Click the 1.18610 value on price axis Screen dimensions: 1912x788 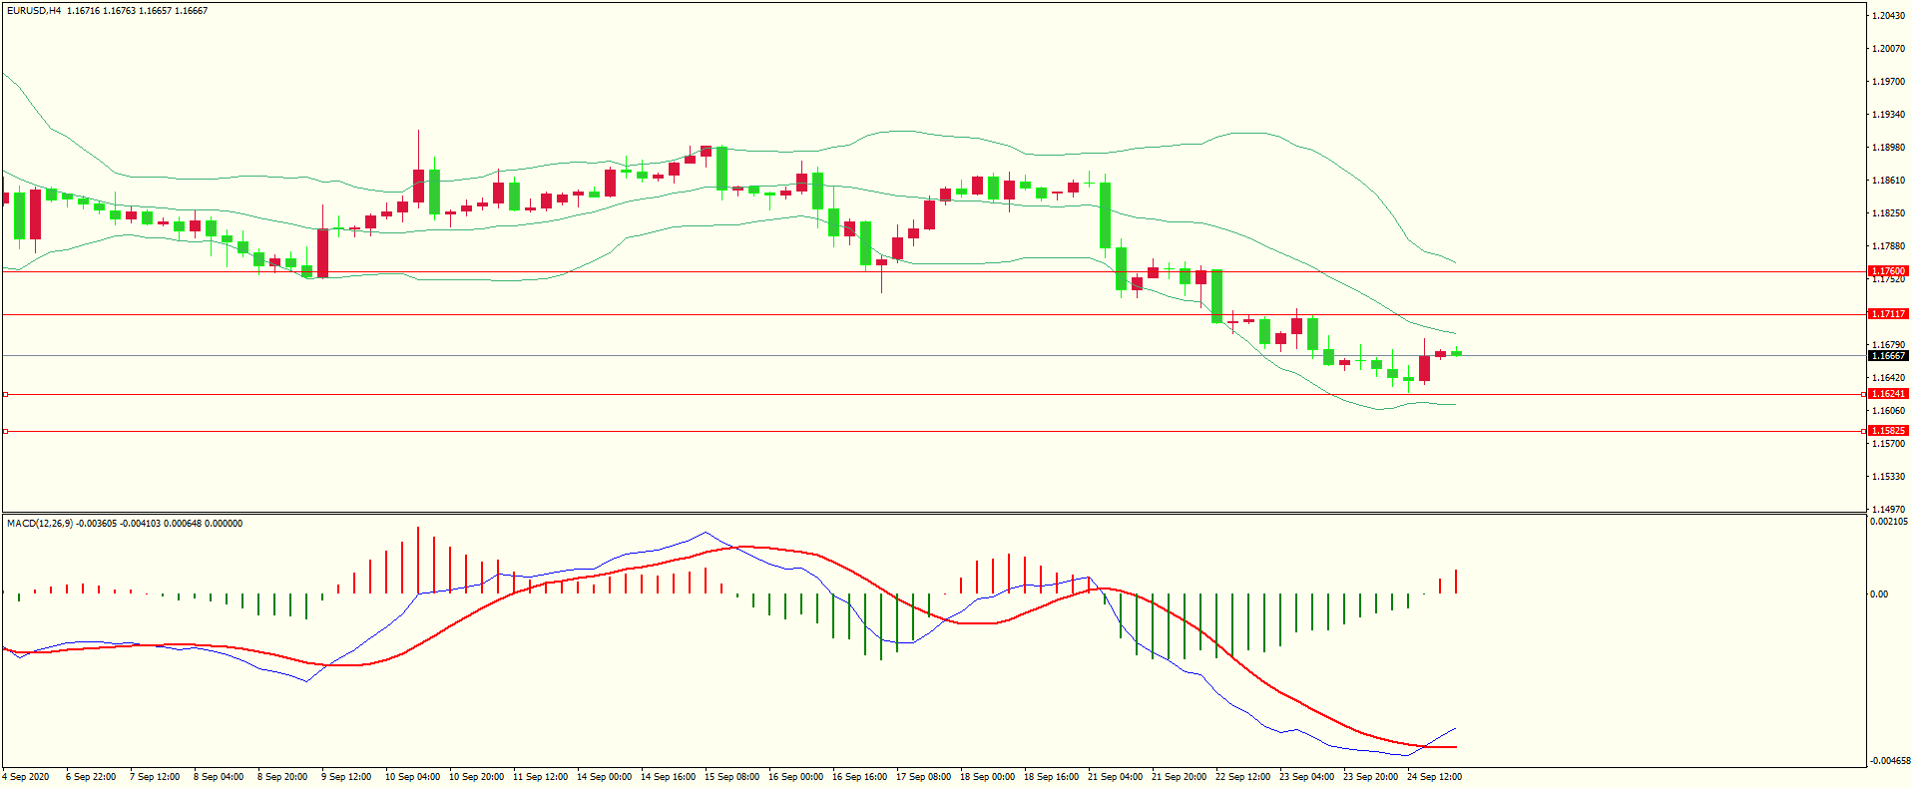[x=1889, y=181]
